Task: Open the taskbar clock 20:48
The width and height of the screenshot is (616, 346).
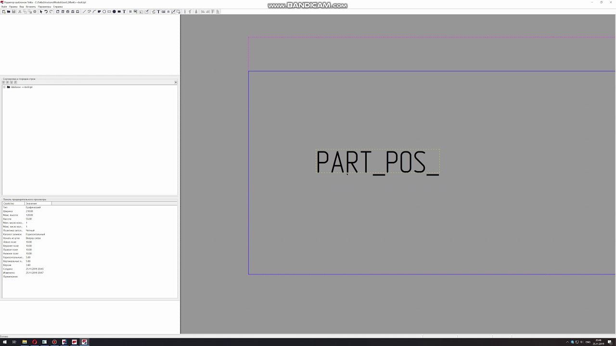Action: point(598,342)
